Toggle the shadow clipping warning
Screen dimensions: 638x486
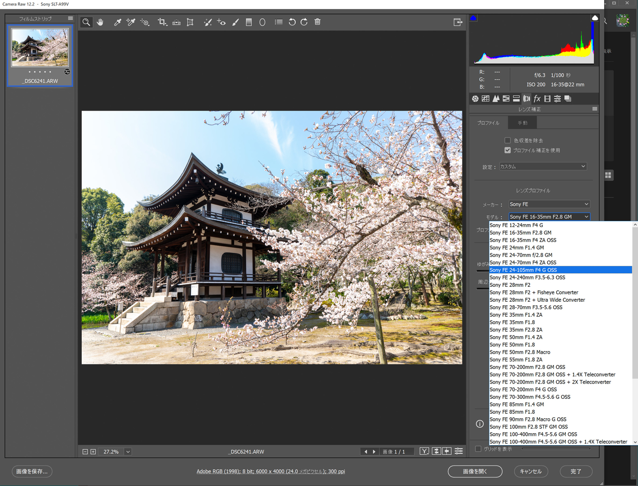[x=474, y=18]
